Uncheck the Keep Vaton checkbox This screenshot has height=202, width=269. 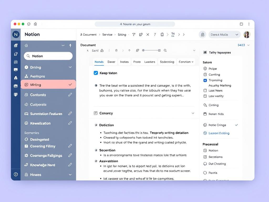[x=96, y=73]
